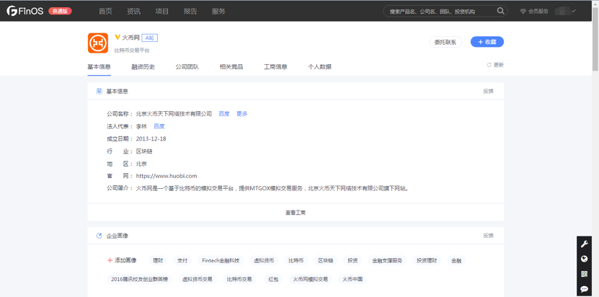Open the 服务 menu
The height and width of the screenshot is (297, 599).
[218, 11]
